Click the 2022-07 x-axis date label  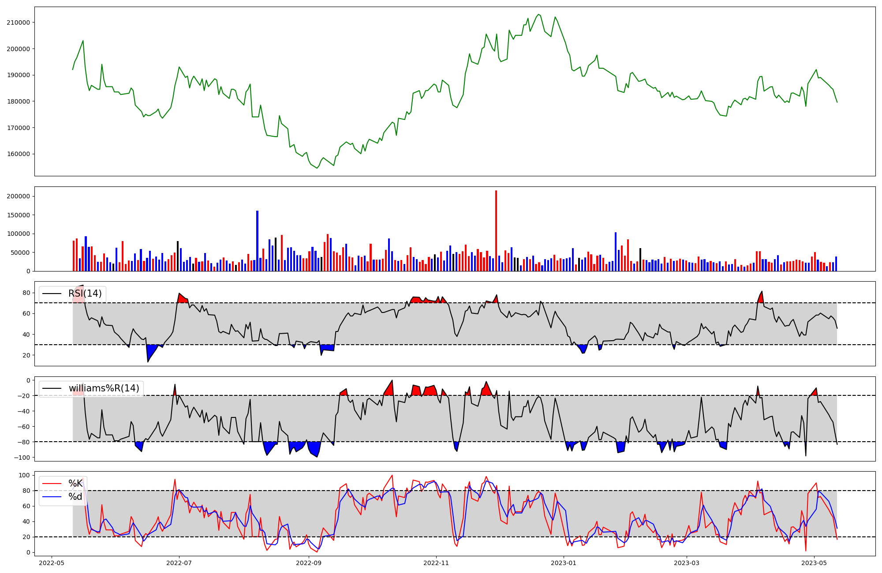(x=179, y=563)
